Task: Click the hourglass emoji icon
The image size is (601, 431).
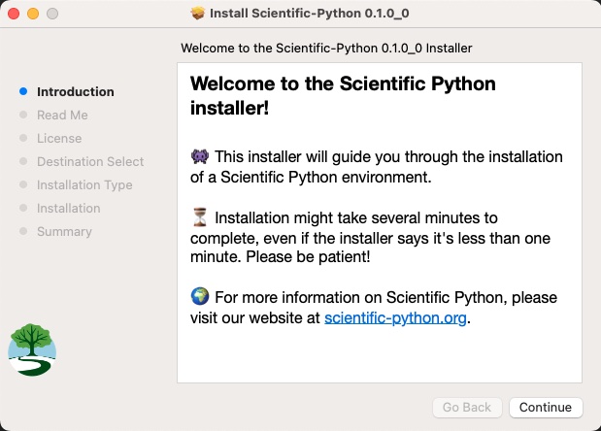Action: point(200,217)
